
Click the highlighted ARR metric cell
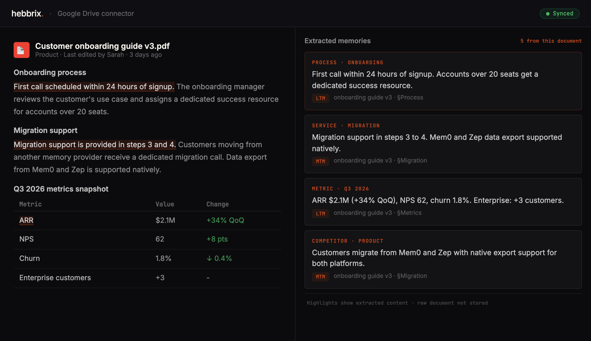coord(26,220)
